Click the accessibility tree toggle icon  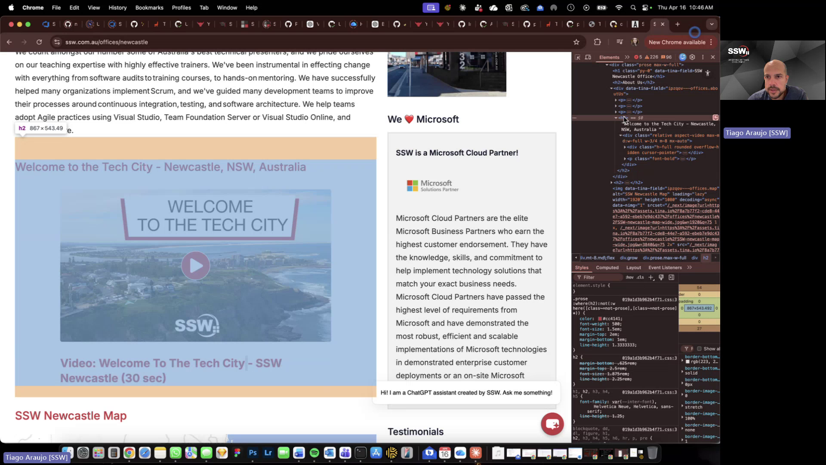[708, 73]
